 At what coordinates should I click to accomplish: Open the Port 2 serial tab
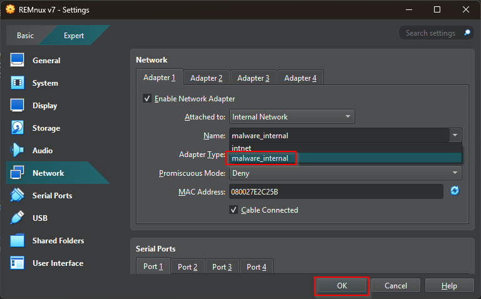coord(187,267)
